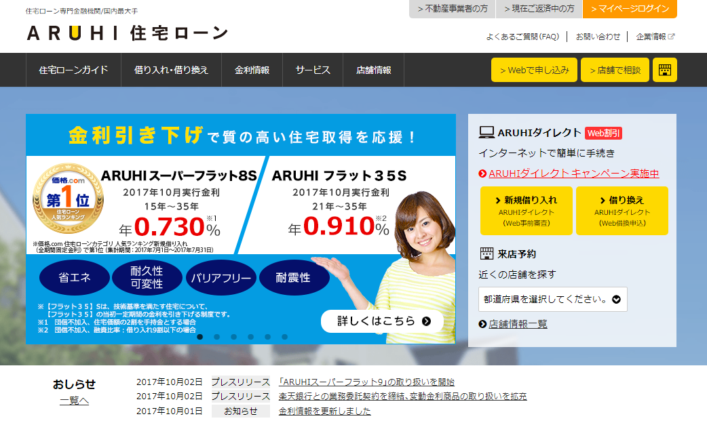The width and height of the screenshot is (707, 425).
Task: Open 企業情報 link
Action: 651,37
